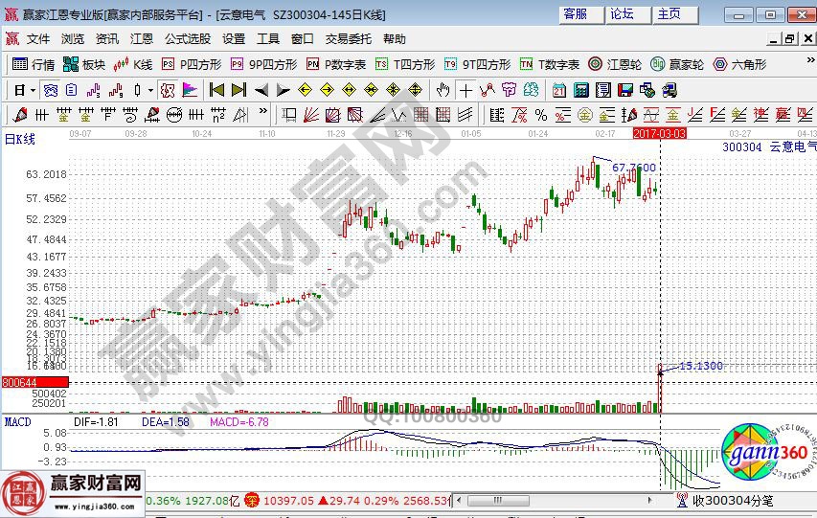This screenshot has height=518, width=817.
Task: Open the 工具 menu
Action: [268, 39]
